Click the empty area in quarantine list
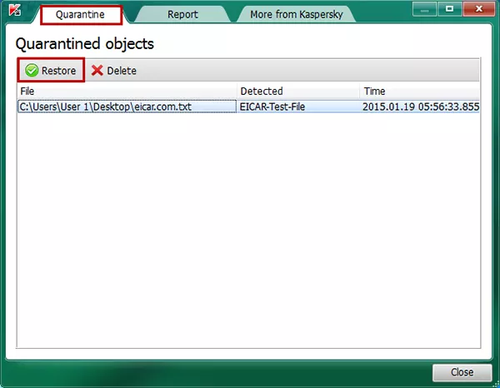The height and width of the screenshot is (388, 500). [250, 233]
